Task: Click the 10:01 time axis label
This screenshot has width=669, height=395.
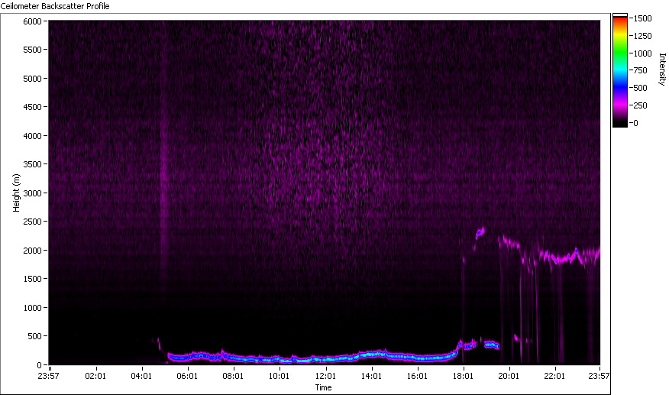Action: click(x=279, y=376)
